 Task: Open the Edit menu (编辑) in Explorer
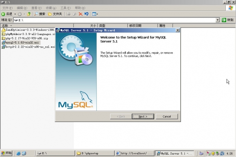coord(22,8)
